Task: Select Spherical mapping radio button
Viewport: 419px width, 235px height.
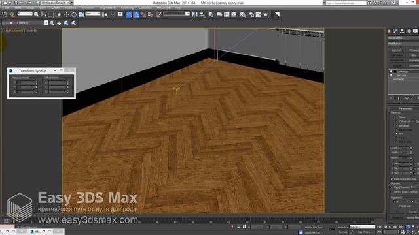Action: click(x=397, y=125)
